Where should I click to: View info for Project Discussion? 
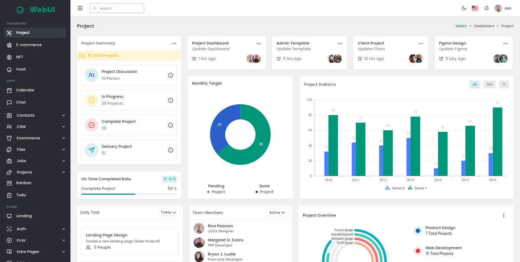[171, 75]
